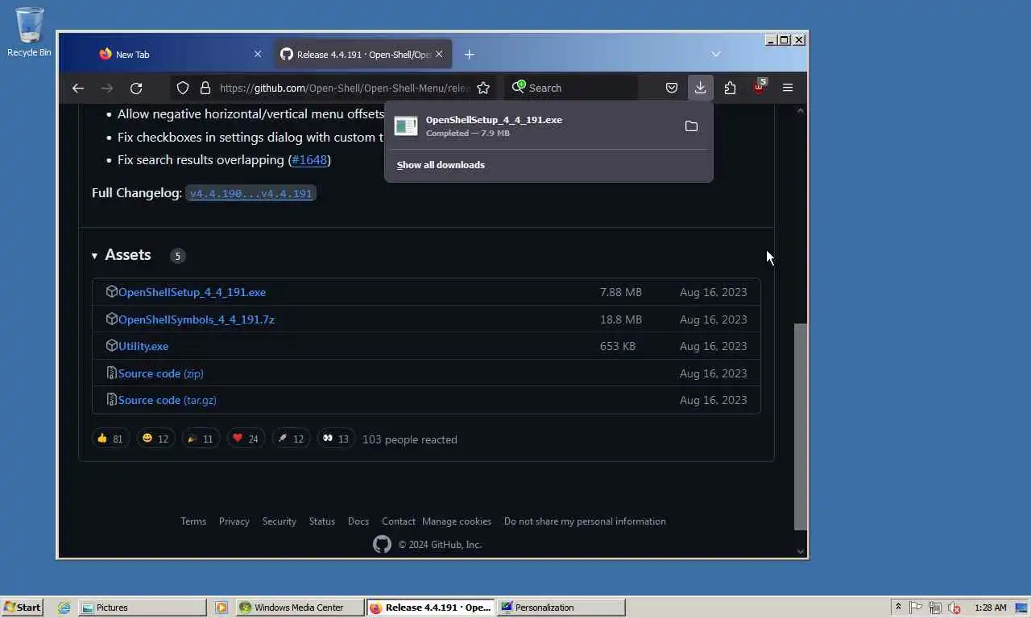Save page to Pocket
This screenshot has height=618, width=1031.
pos(671,88)
